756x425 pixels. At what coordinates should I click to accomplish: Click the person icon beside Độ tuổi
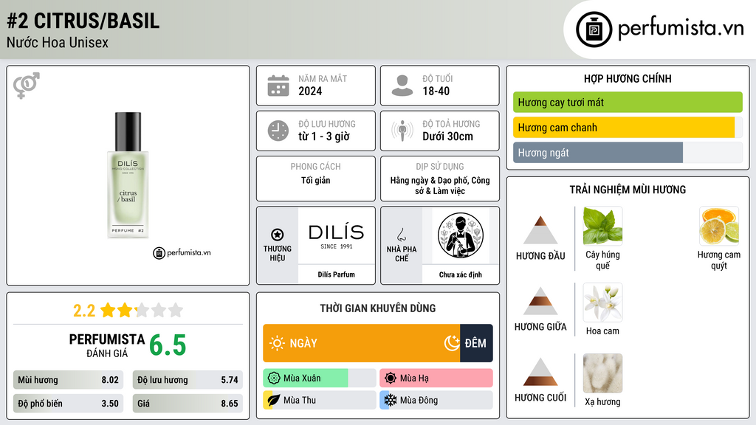(402, 86)
